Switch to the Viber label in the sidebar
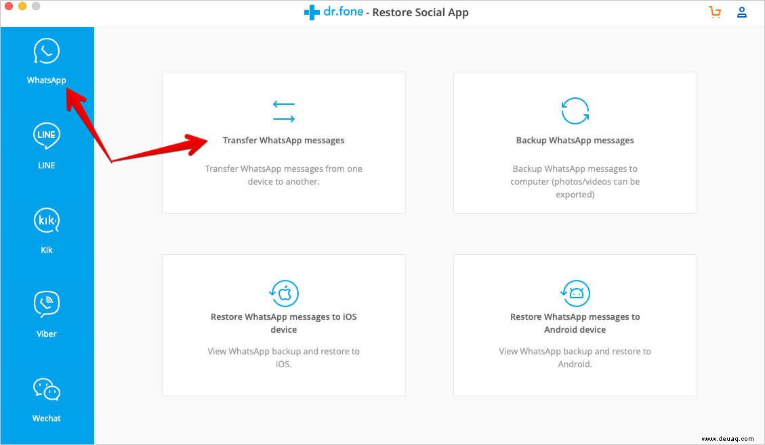 tap(46, 334)
